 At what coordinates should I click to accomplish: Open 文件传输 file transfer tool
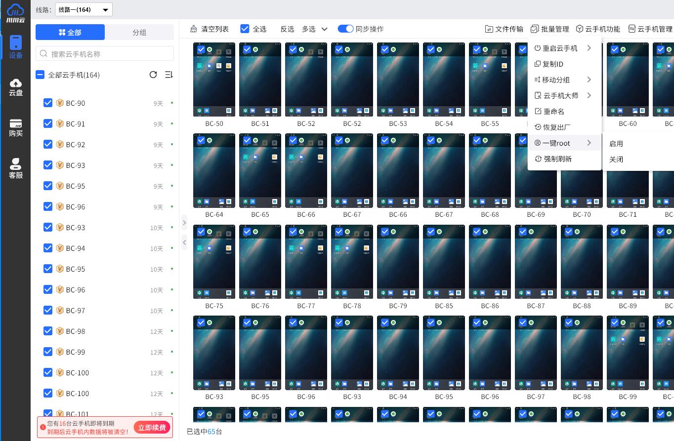coord(504,29)
